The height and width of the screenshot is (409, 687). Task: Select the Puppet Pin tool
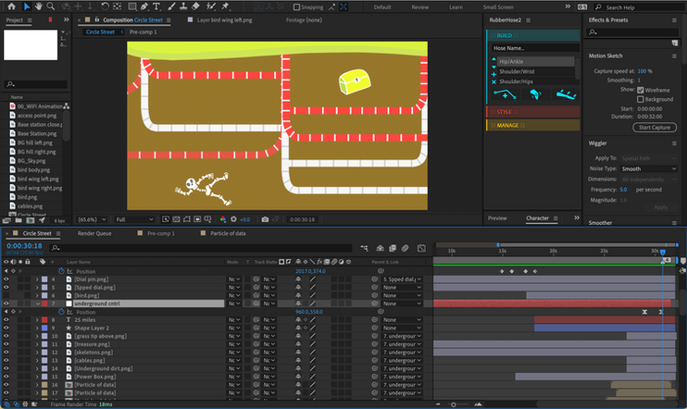(226, 6)
